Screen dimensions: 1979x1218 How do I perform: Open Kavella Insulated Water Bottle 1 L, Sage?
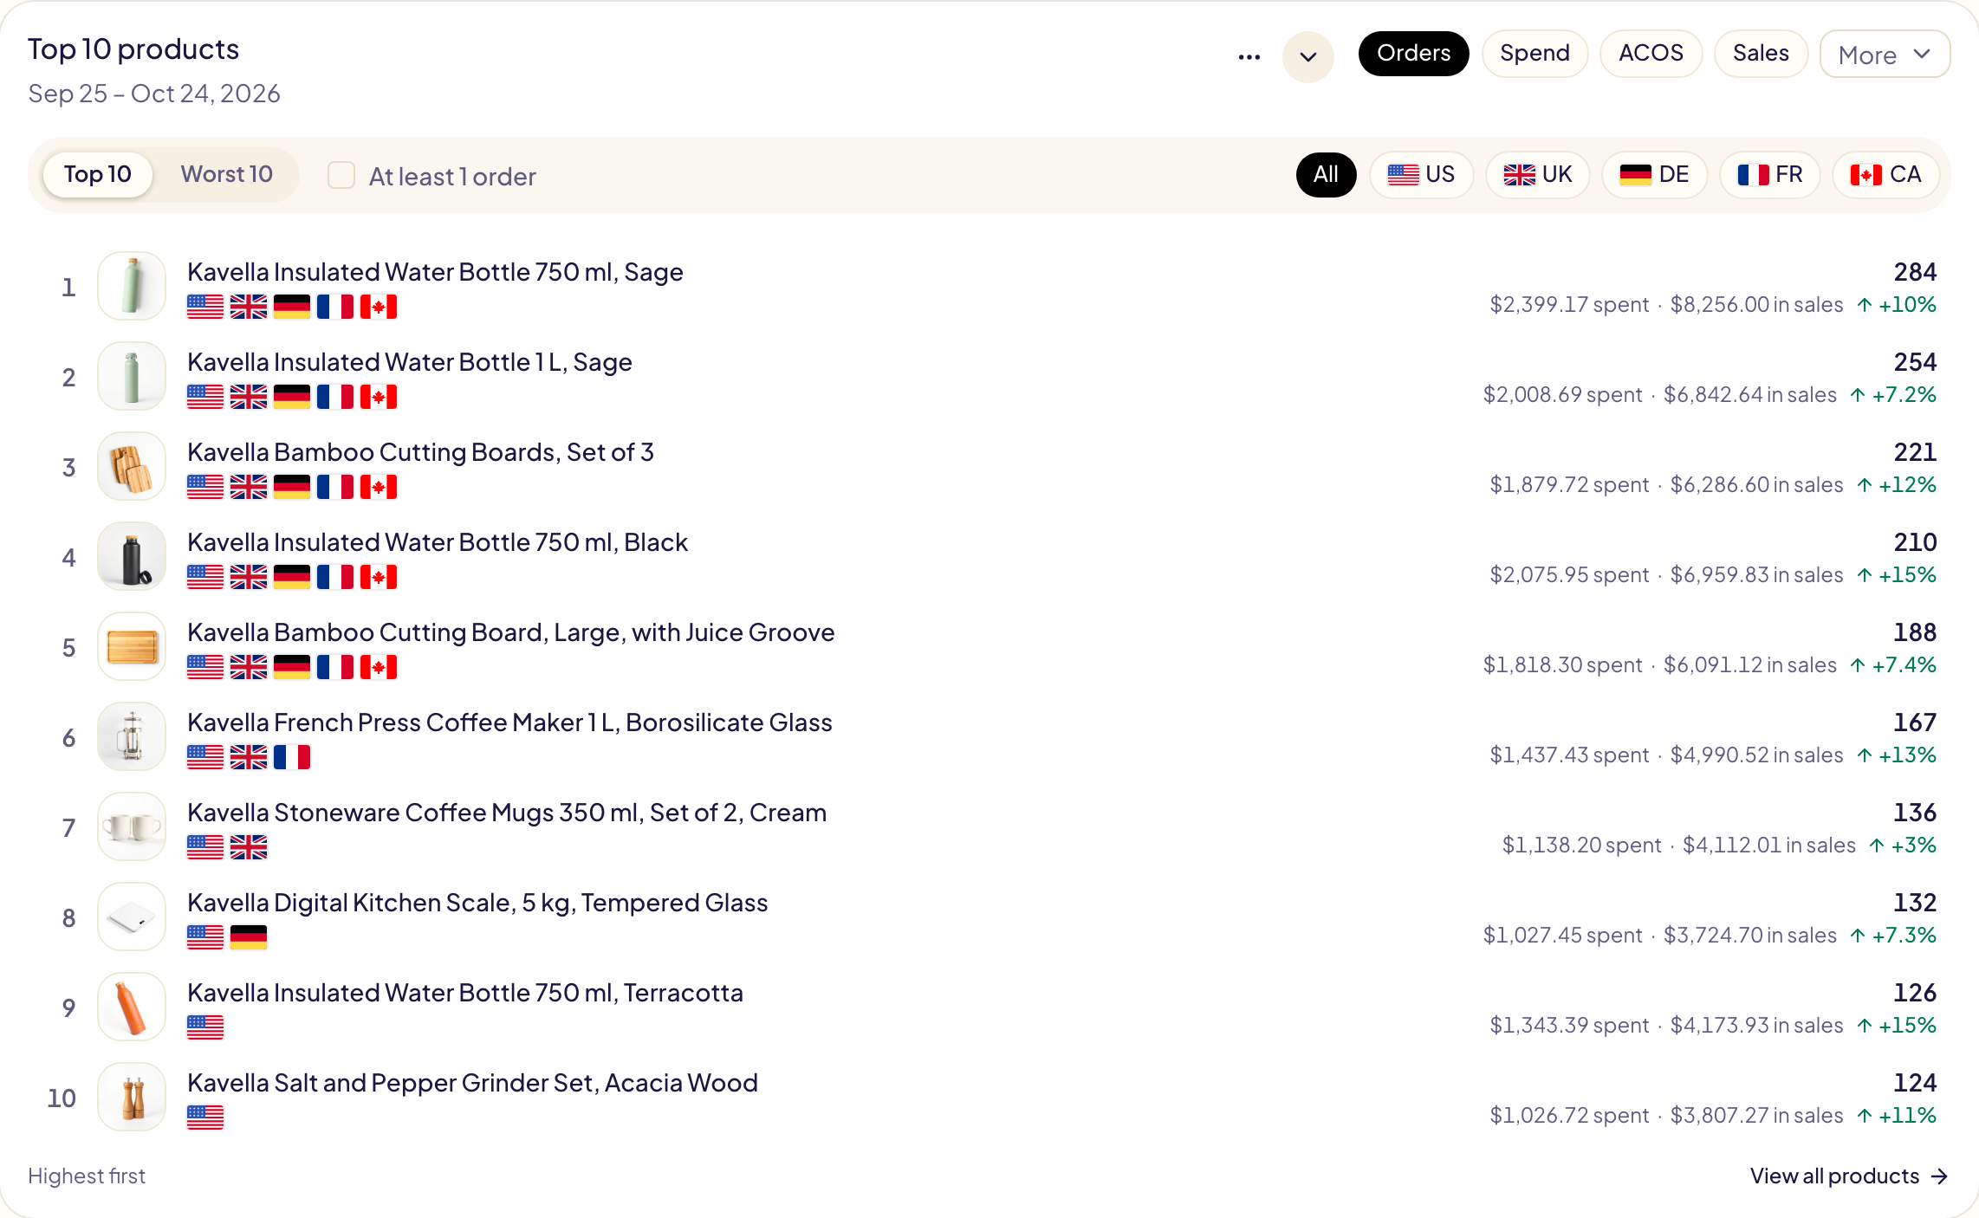point(410,362)
